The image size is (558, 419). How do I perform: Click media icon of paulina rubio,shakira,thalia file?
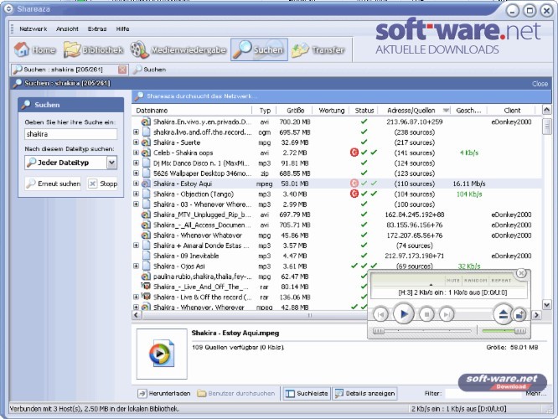point(146,277)
